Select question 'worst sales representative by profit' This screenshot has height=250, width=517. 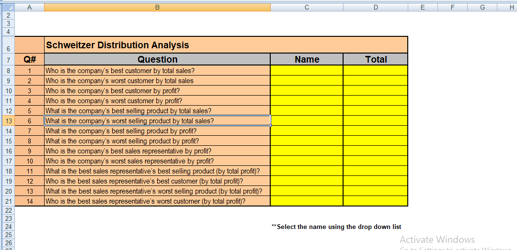click(x=157, y=161)
